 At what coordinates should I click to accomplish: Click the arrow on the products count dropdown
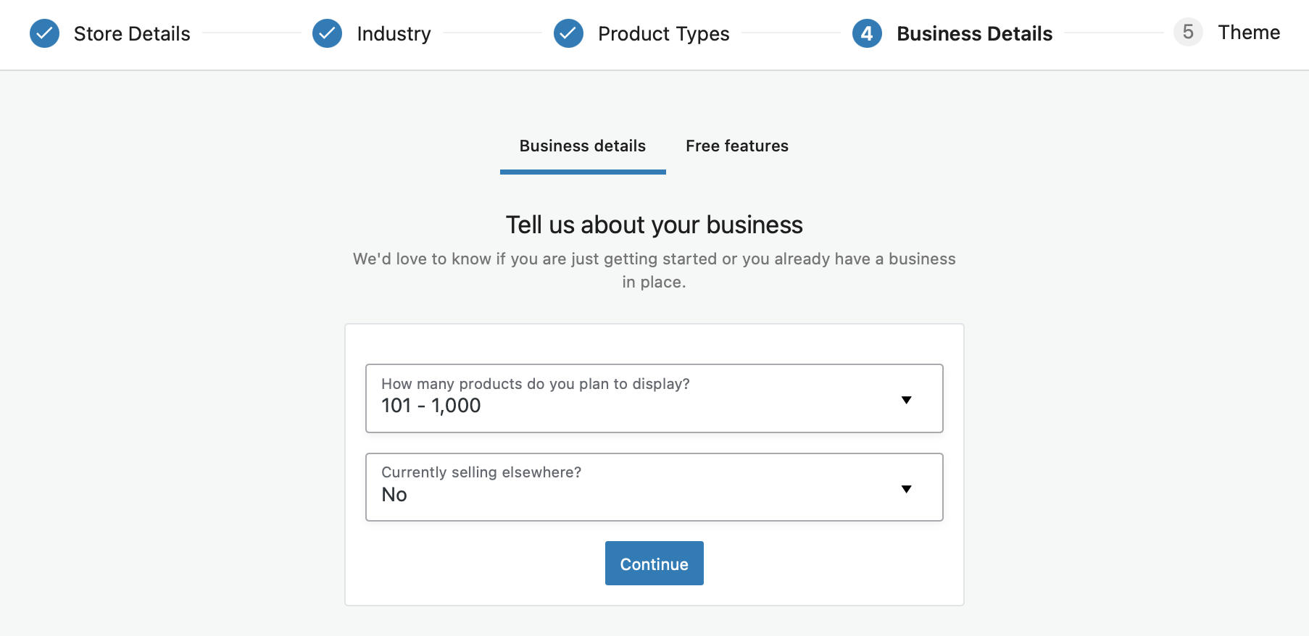[x=906, y=400]
